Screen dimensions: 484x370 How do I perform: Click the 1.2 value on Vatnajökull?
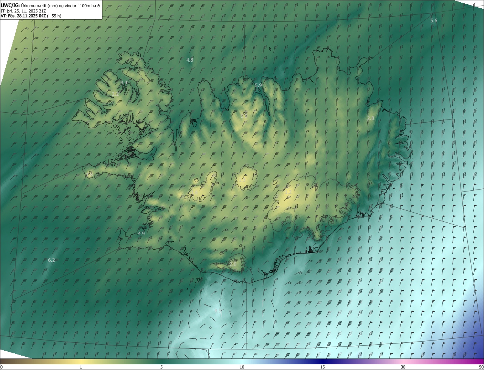pos(288,192)
